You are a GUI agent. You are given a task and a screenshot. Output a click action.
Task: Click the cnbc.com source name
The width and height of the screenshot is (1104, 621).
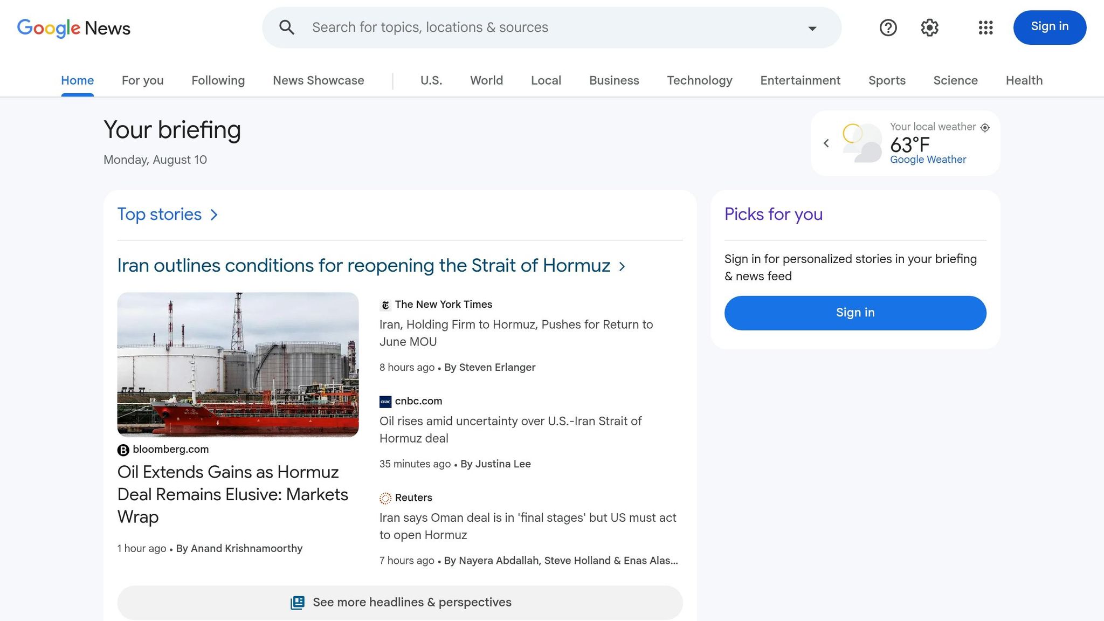[x=418, y=401]
